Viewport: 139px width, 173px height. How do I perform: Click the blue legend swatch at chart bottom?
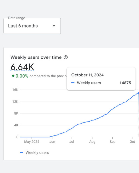tap(21, 152)
